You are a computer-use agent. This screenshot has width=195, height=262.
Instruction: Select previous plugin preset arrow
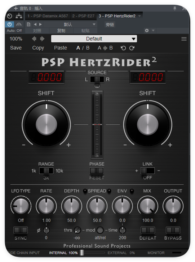click(34, 39)
